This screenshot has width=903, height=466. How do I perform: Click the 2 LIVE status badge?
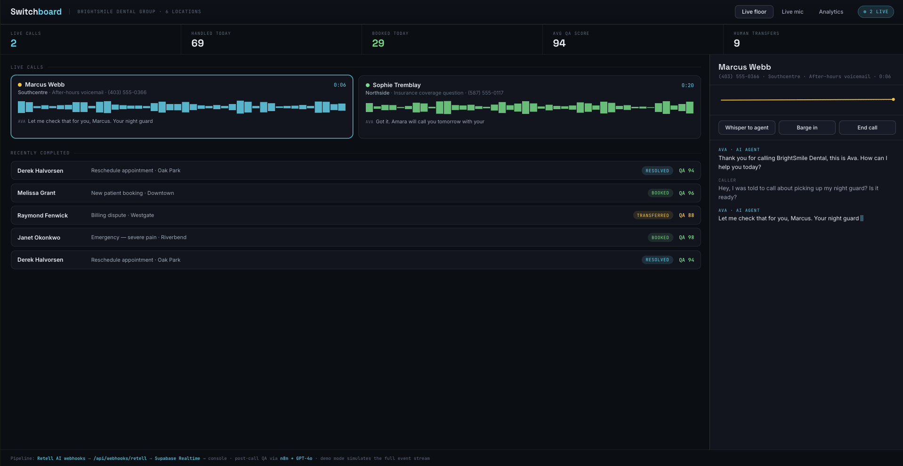click(875, 12)
